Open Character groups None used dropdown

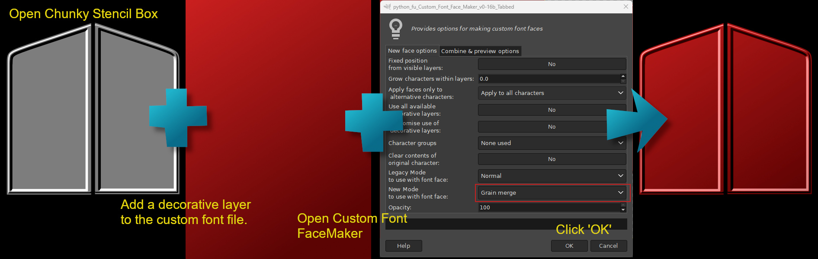[552, 143]
